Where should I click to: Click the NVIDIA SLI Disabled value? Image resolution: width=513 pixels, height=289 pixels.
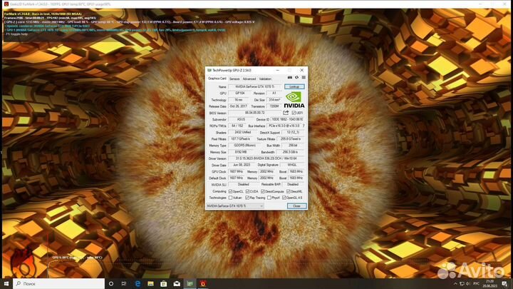(x=243, y=185)
